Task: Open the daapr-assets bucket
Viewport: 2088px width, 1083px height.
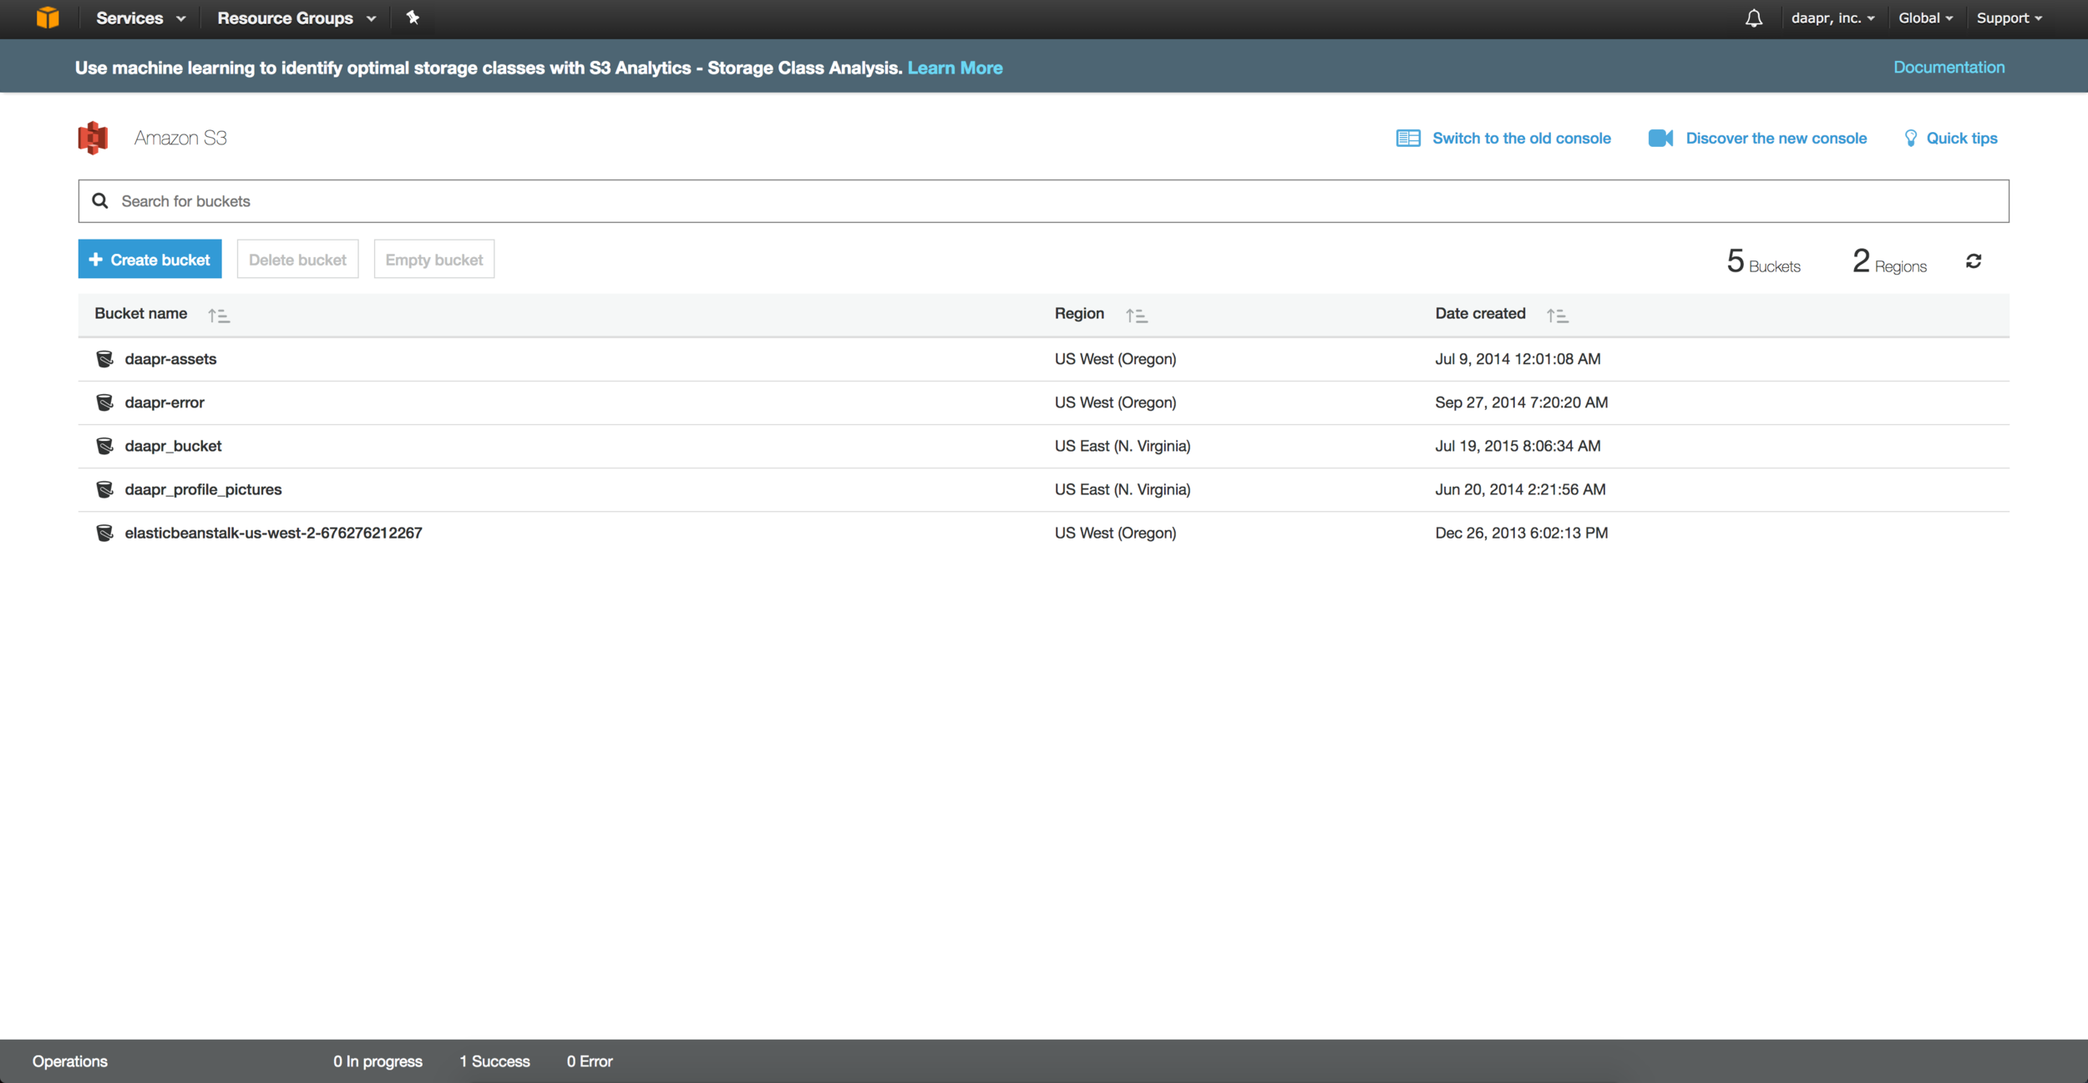Action: (x=170, y=359)
